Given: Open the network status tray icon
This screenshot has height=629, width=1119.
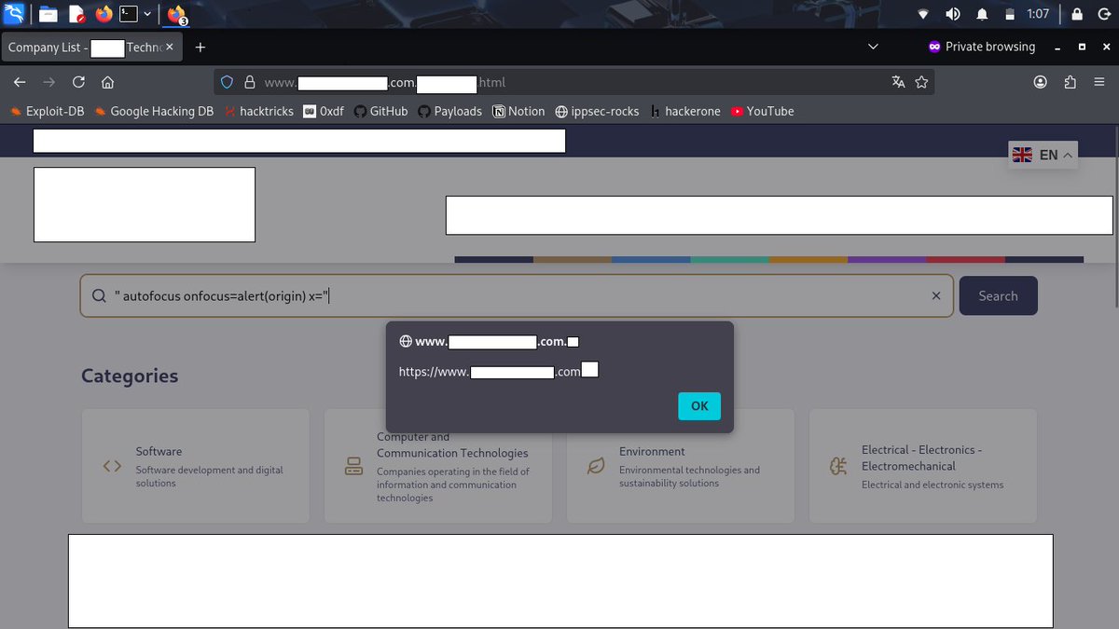Looking at the screenshot, I should (923, 14).
